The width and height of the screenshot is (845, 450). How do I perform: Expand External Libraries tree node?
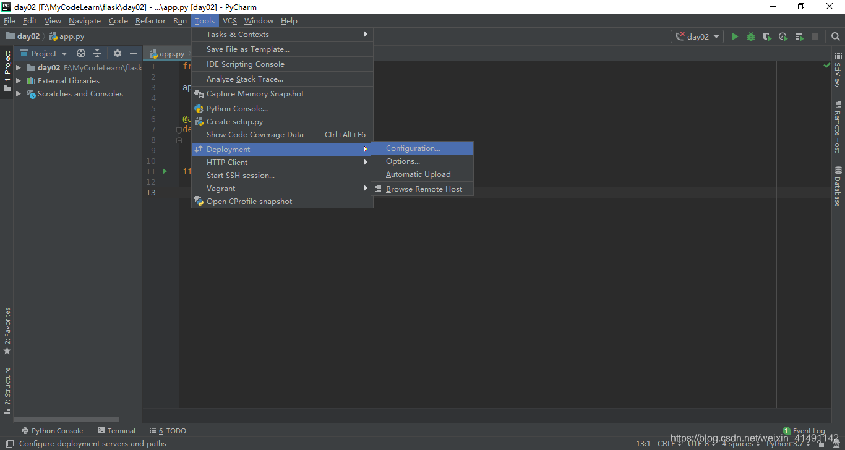click(19, 81)
